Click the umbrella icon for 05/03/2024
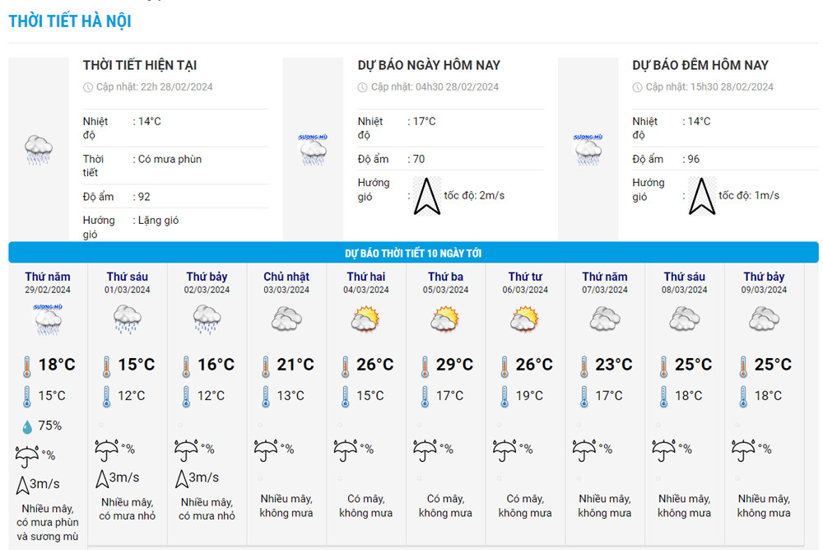 (425, 449)
